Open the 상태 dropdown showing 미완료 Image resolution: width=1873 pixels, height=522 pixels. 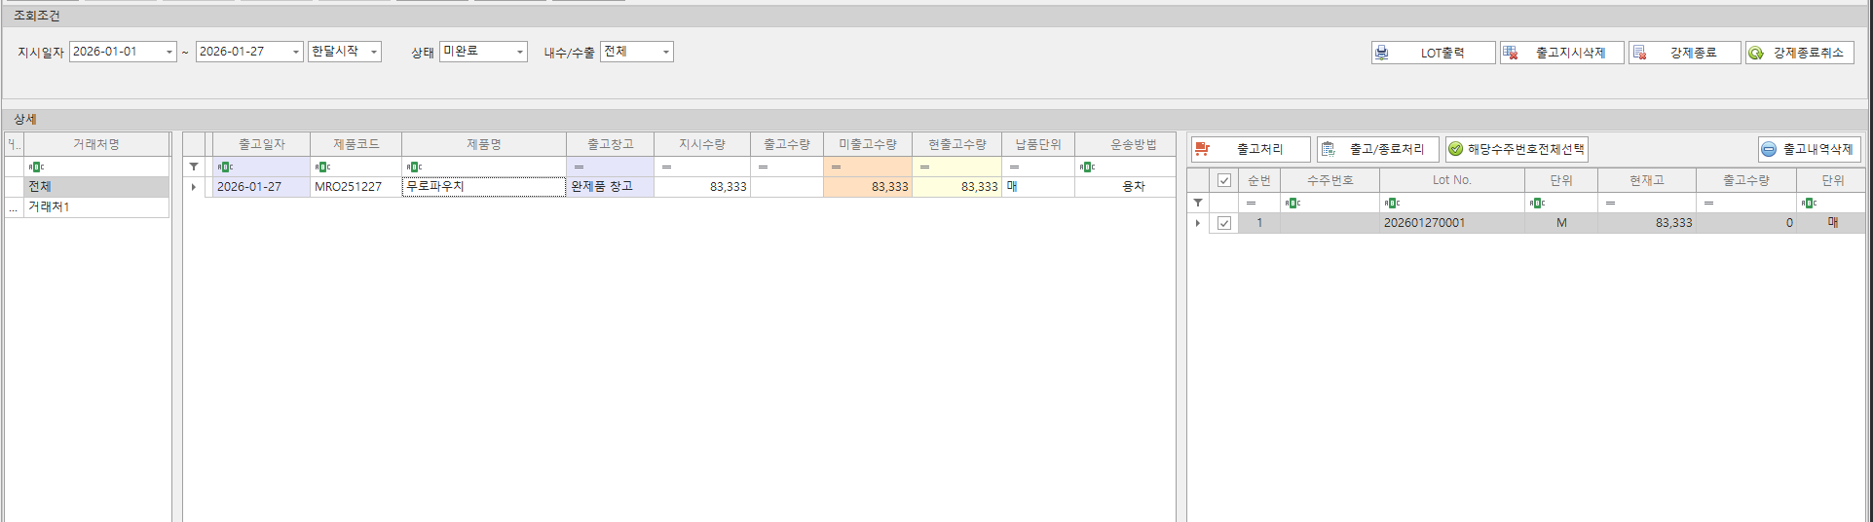[x=520, y=52]
